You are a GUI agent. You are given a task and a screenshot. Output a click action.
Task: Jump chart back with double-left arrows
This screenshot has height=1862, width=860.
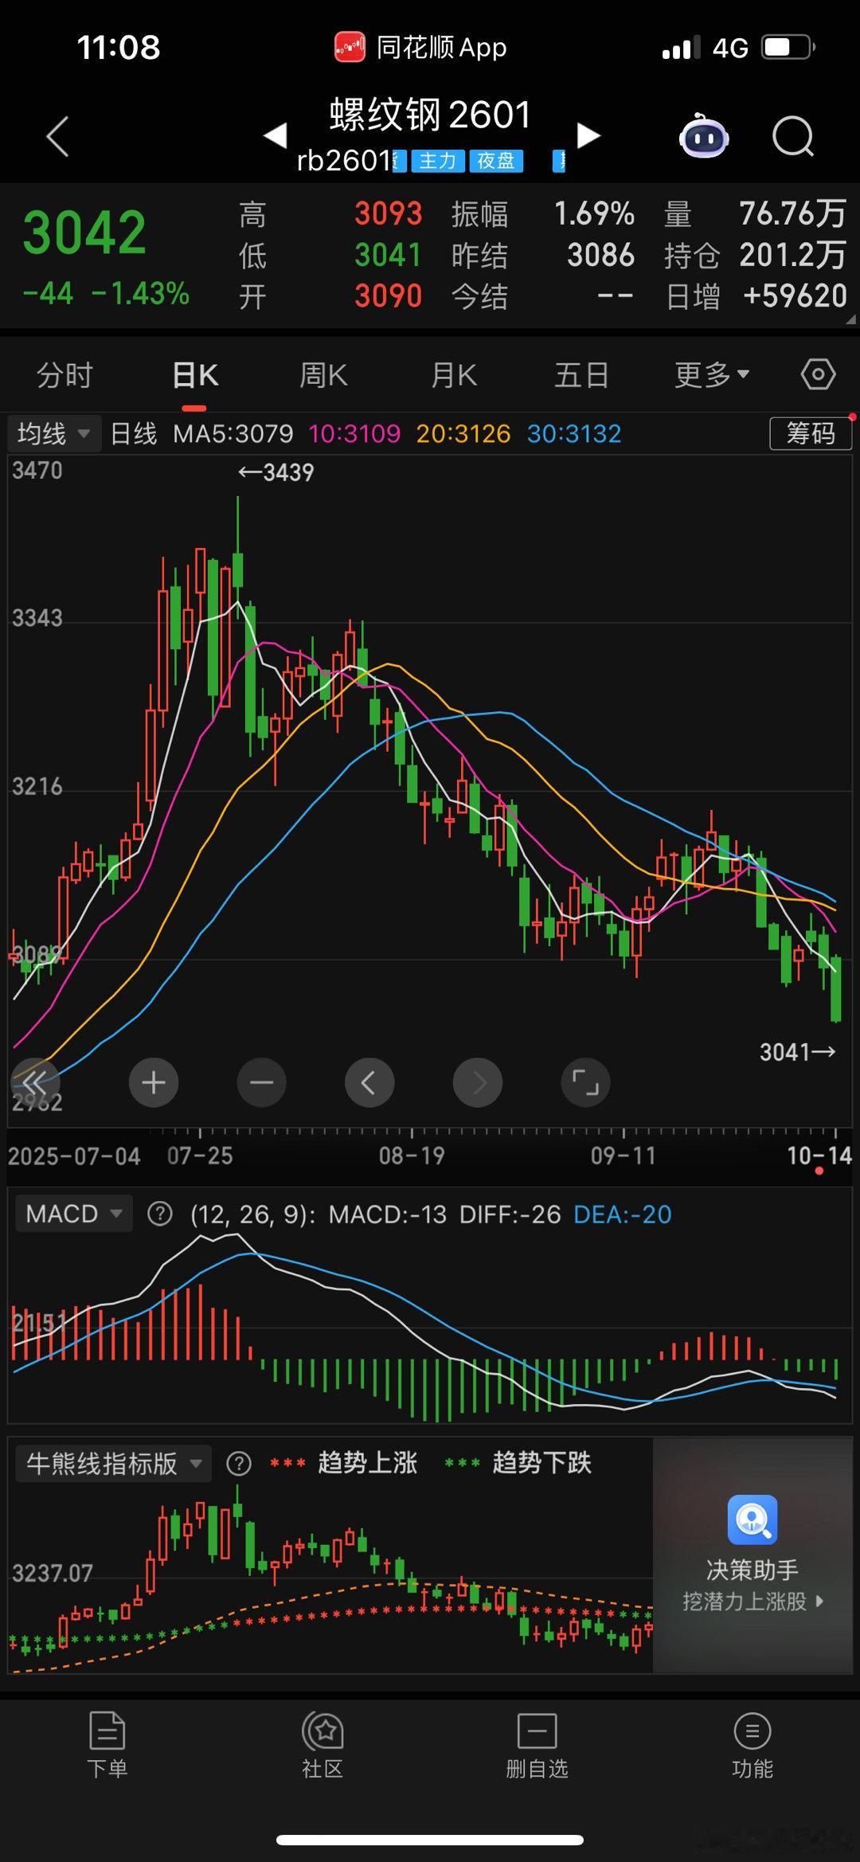35,1082
